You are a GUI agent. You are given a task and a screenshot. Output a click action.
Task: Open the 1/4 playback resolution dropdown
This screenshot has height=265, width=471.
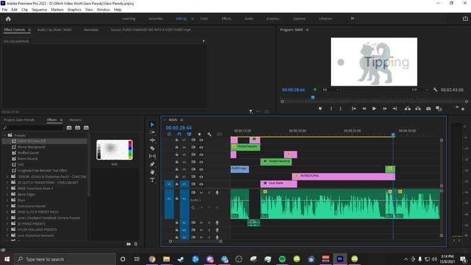pos(419,90)
